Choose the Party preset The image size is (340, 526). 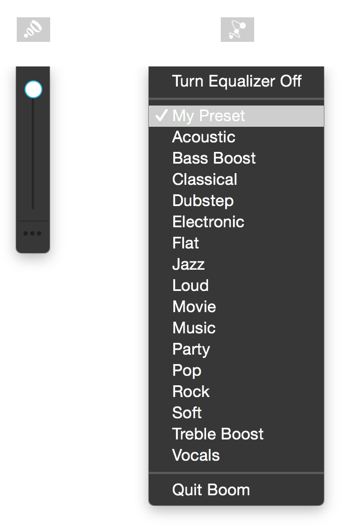(236, 349)
